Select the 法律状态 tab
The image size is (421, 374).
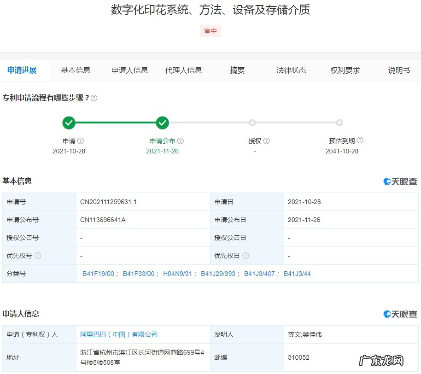pos(291,70)
